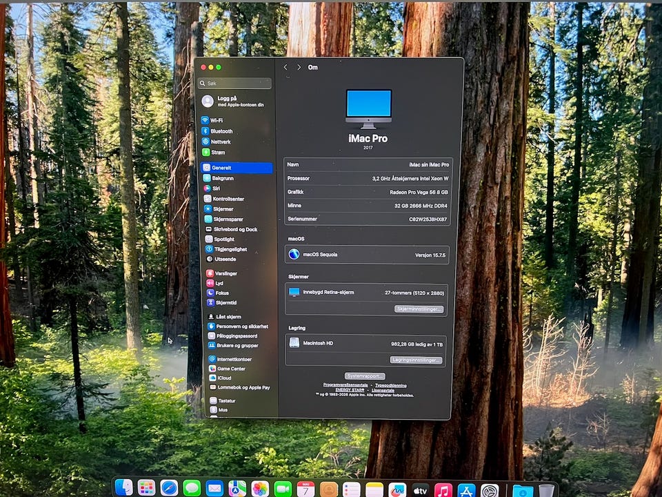Open Notes from the Dock
The height and width of the screenshot is (497, 662).
tap(374, 490)
